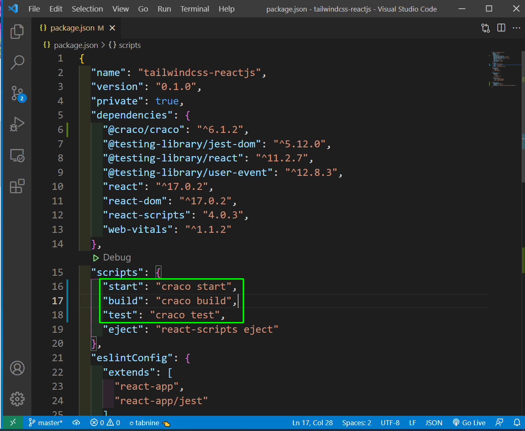The height and width of the screenshot is (431, 525).
Task: Open the File menu
Action: coord(34,9)
